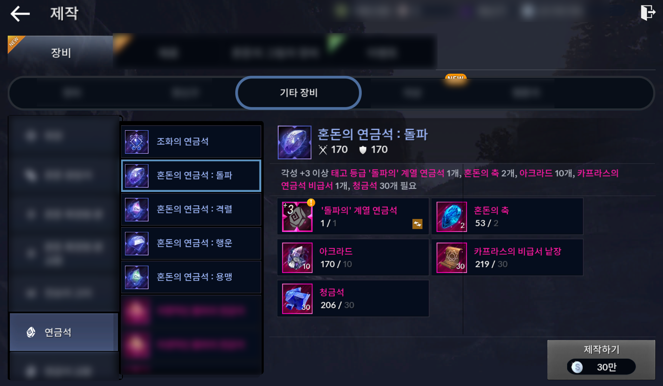Screen dimensions: 663x386
Task: Open the 장비 top tab
Action: (60, 52)
